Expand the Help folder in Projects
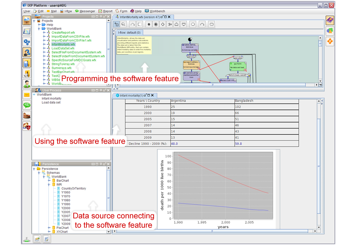This screenshot has width=356, height=245. click(x=39, y=25)
